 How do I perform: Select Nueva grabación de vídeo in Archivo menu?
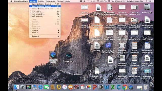point(45,4)
